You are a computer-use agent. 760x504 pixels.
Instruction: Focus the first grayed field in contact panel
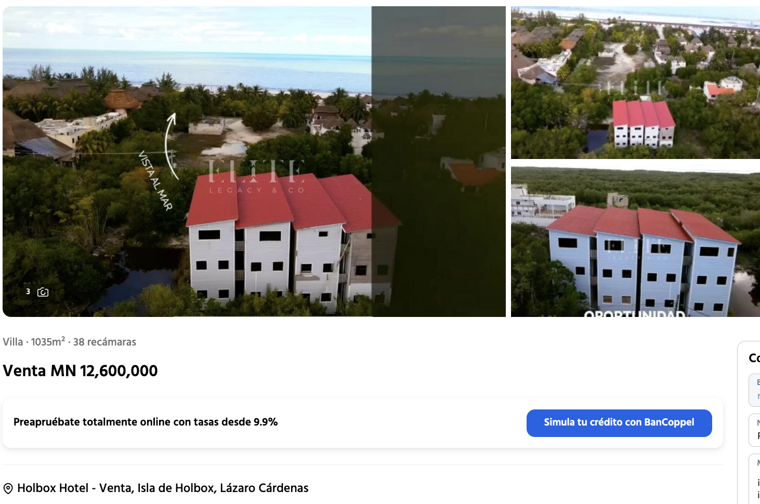(754, 390)
